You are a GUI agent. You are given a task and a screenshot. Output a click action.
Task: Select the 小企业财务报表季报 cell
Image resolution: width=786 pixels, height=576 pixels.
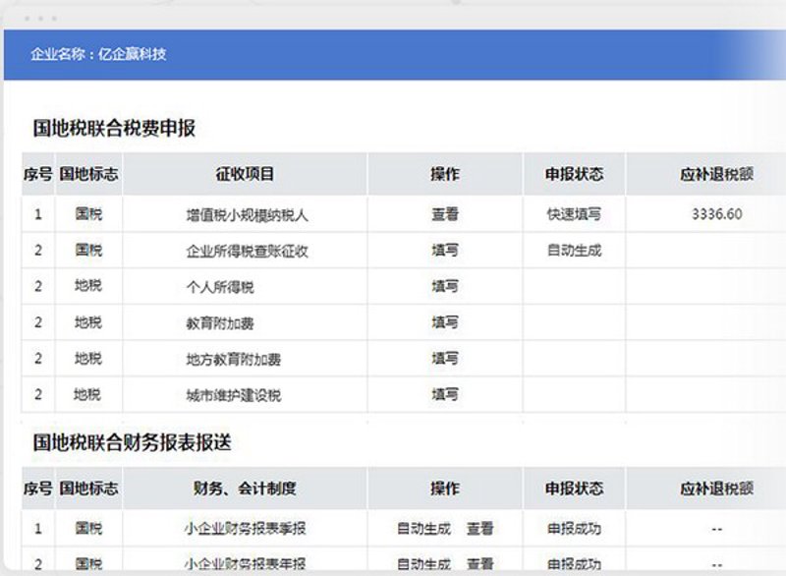click(245, 529)
